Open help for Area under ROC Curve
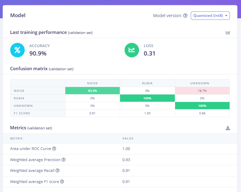The width and height of the screenshot is (241, 192). click(54, 149)
